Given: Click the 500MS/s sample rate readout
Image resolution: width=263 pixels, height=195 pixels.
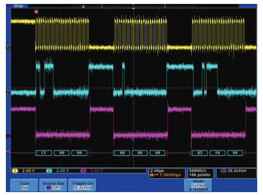Looking at the screenshot, I should [x=197, y=171].
